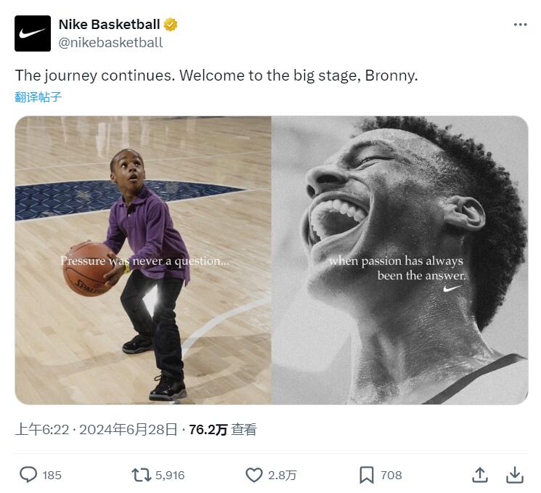This screenshot has height=493, width=541.
Task: Click the 2024年6月28日 timestamp
Action: (x=128, y=430)
